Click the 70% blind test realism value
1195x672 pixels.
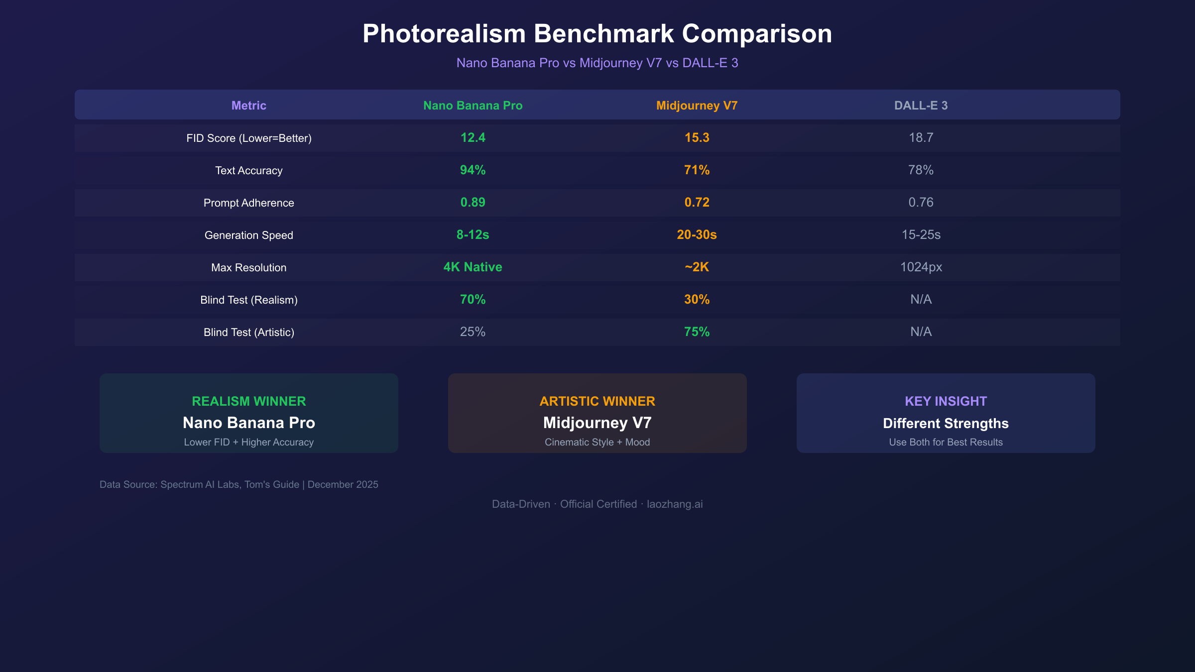pyautogui.click(x=473, y=300)
